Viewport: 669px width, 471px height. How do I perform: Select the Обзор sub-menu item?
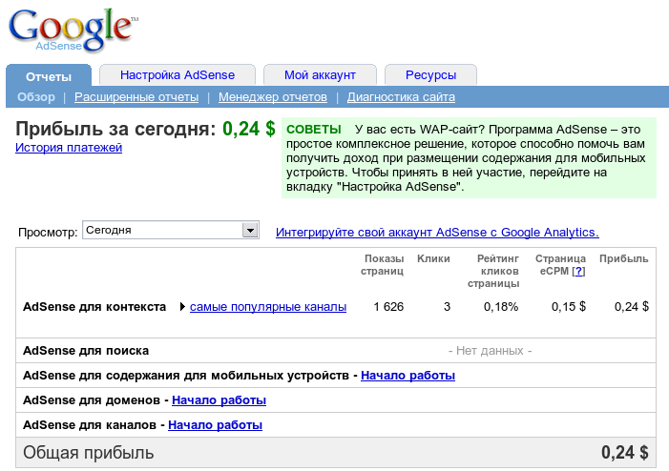tap(36, 97)
